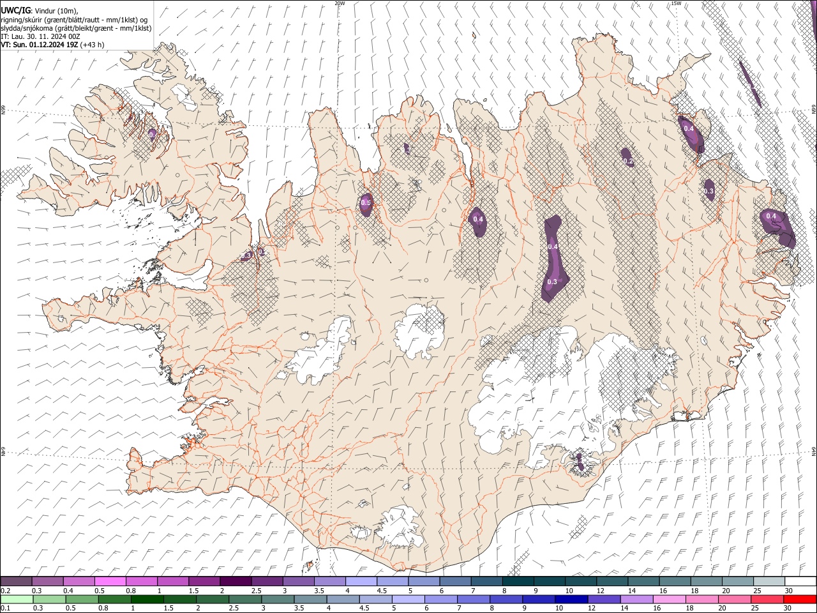The height and width of the screenshot is (613, 817).
Task: Select the deep navy blue swatch at 10, lower legend
Action: pos(571,600)
